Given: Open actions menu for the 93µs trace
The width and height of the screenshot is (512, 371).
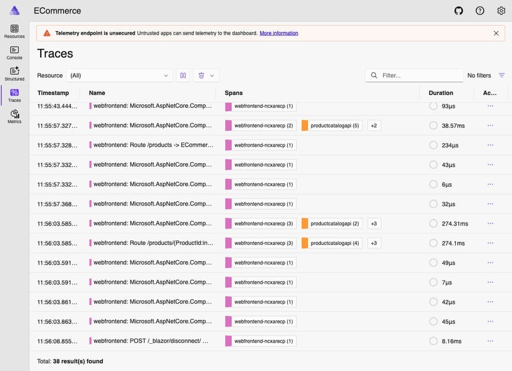Looking at the screenshot, I should tap(490, 106).
